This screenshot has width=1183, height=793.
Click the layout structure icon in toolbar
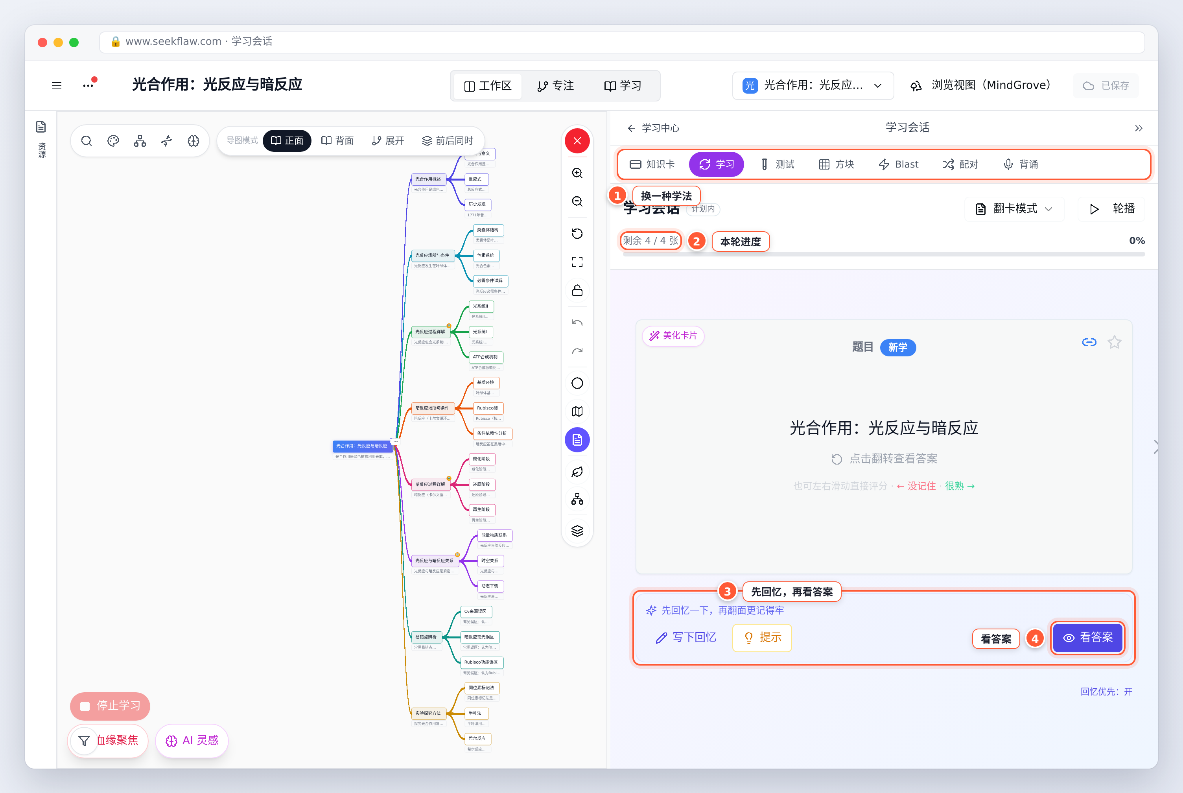tap(140, 140)
